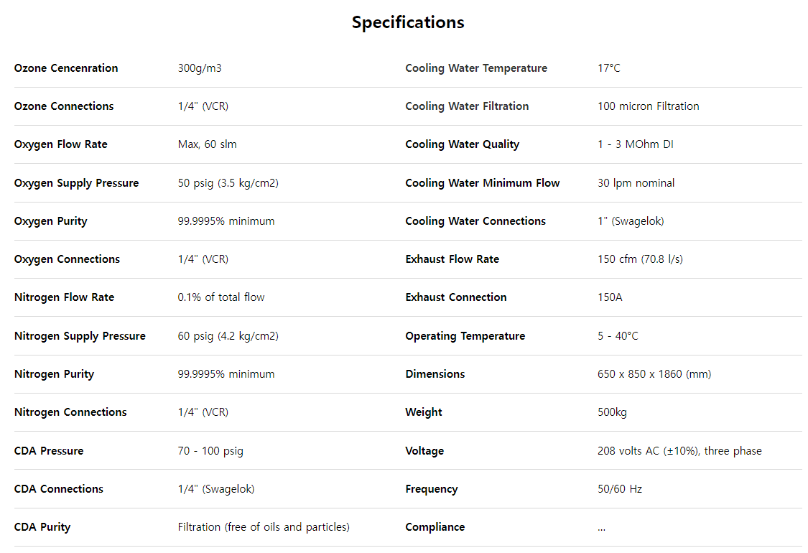Select the Ozone Connections row label
Image resolution: width=808 pixels, height=553 pixels.
coord(64,106)
